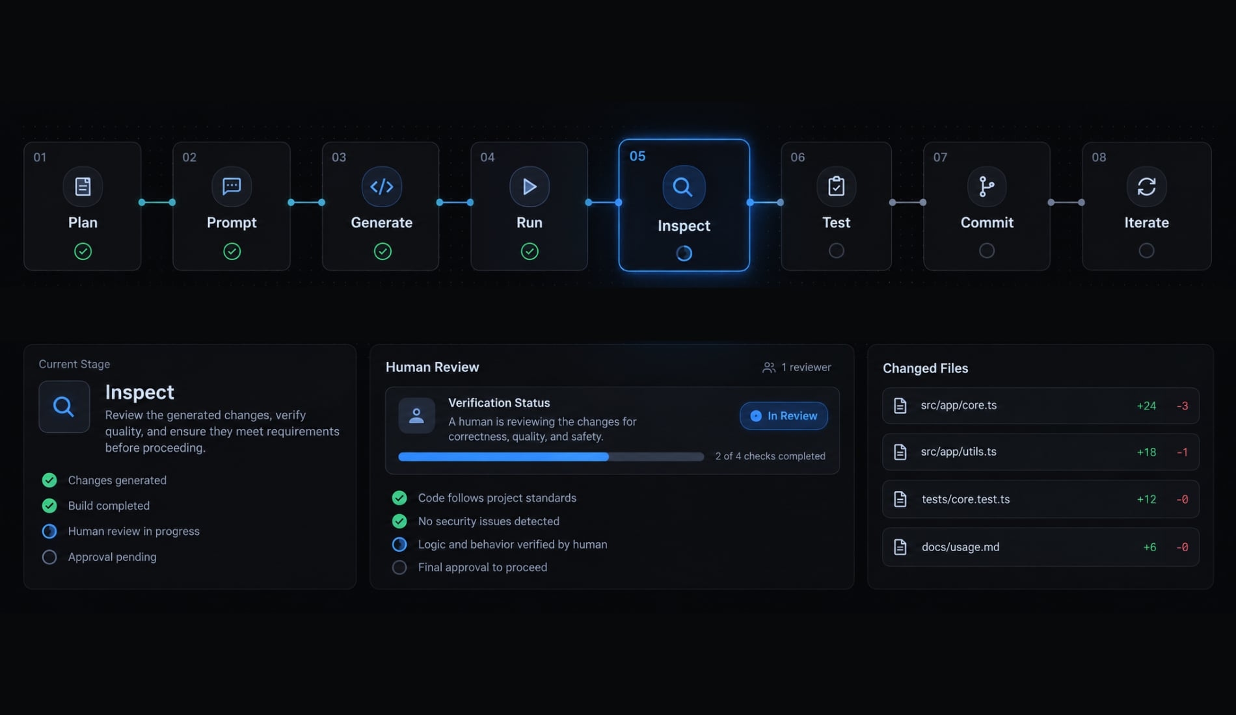The width and height of the screenshot is (1236, 715).
Task: Click the text 'tests/core.test.ts'
Action: point(965,499)
